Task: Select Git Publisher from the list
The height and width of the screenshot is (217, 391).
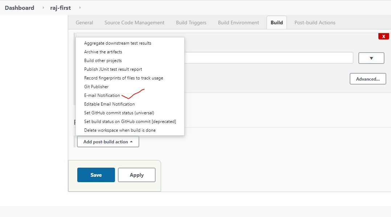Action: click(96, 87)
